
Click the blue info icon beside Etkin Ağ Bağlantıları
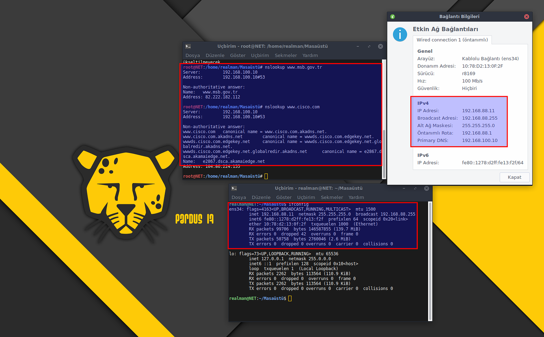click(x=400, y=34)
